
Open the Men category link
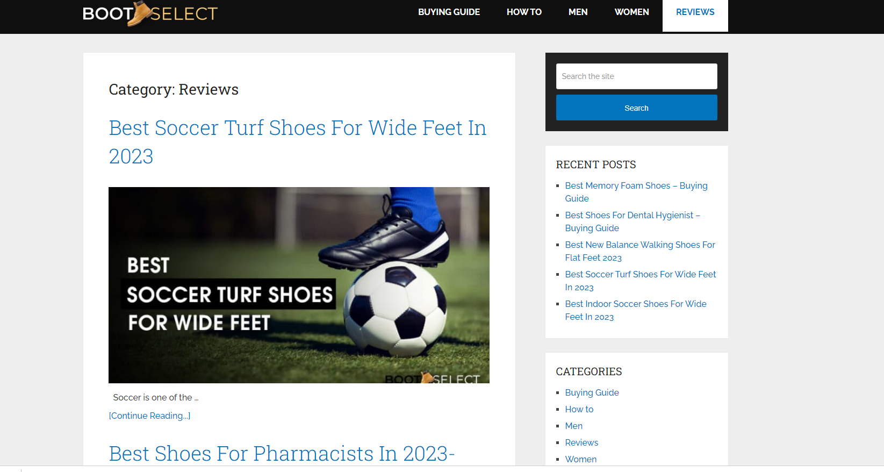[573, 426]
